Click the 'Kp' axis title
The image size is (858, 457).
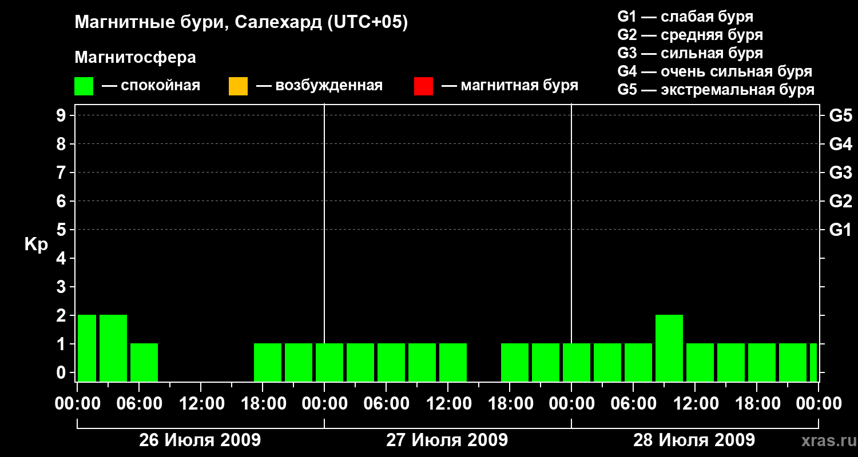[36, 244]
